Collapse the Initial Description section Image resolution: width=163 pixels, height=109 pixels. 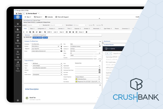click(100, 85)
